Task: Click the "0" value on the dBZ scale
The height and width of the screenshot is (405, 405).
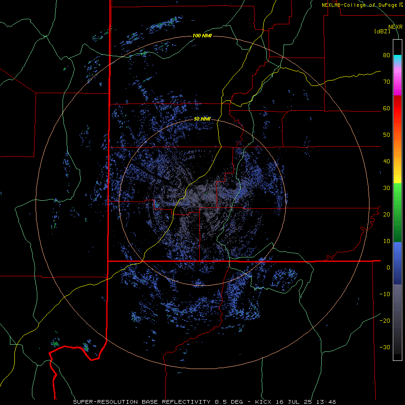Action: [388, 268]
